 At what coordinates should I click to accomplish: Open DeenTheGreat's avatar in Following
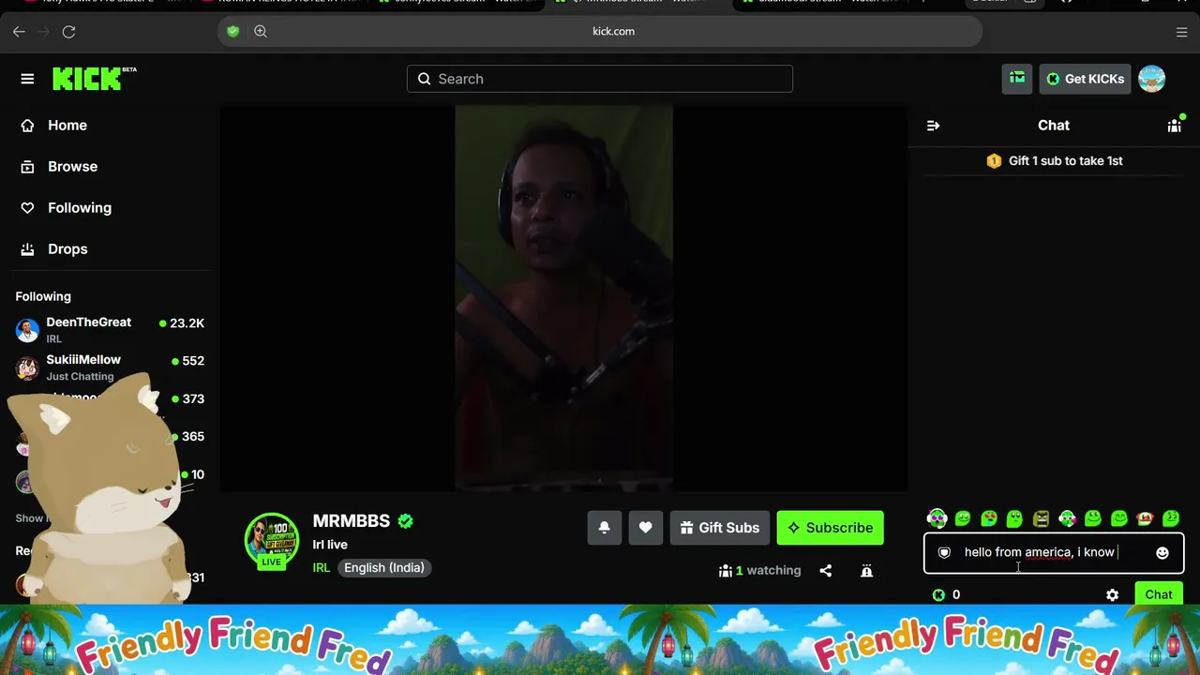point(27,330)
